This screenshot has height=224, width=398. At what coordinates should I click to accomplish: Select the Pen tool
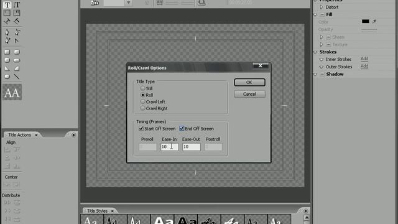tap(7, 32)
